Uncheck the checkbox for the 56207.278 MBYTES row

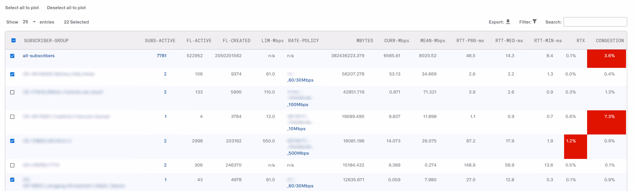(12, 74)
